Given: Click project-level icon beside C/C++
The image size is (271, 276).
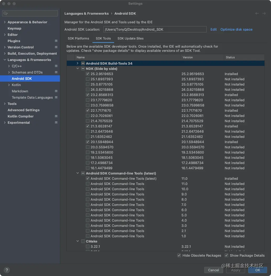Looking at the screenshot, I should [x=56, y=66].
